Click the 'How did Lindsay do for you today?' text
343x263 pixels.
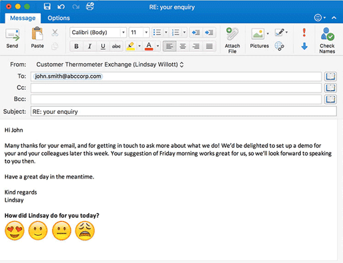52,216
